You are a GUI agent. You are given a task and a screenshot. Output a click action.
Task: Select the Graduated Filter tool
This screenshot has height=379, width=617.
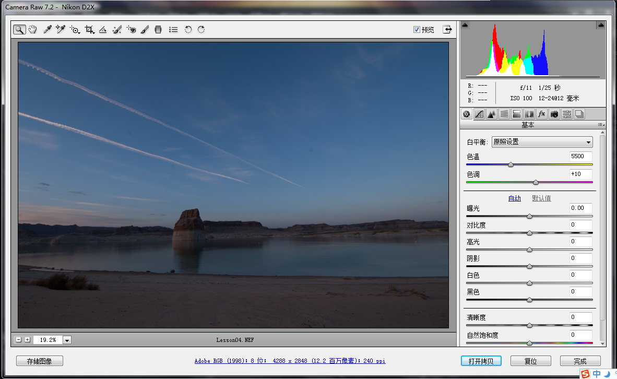tap(159, 30)
